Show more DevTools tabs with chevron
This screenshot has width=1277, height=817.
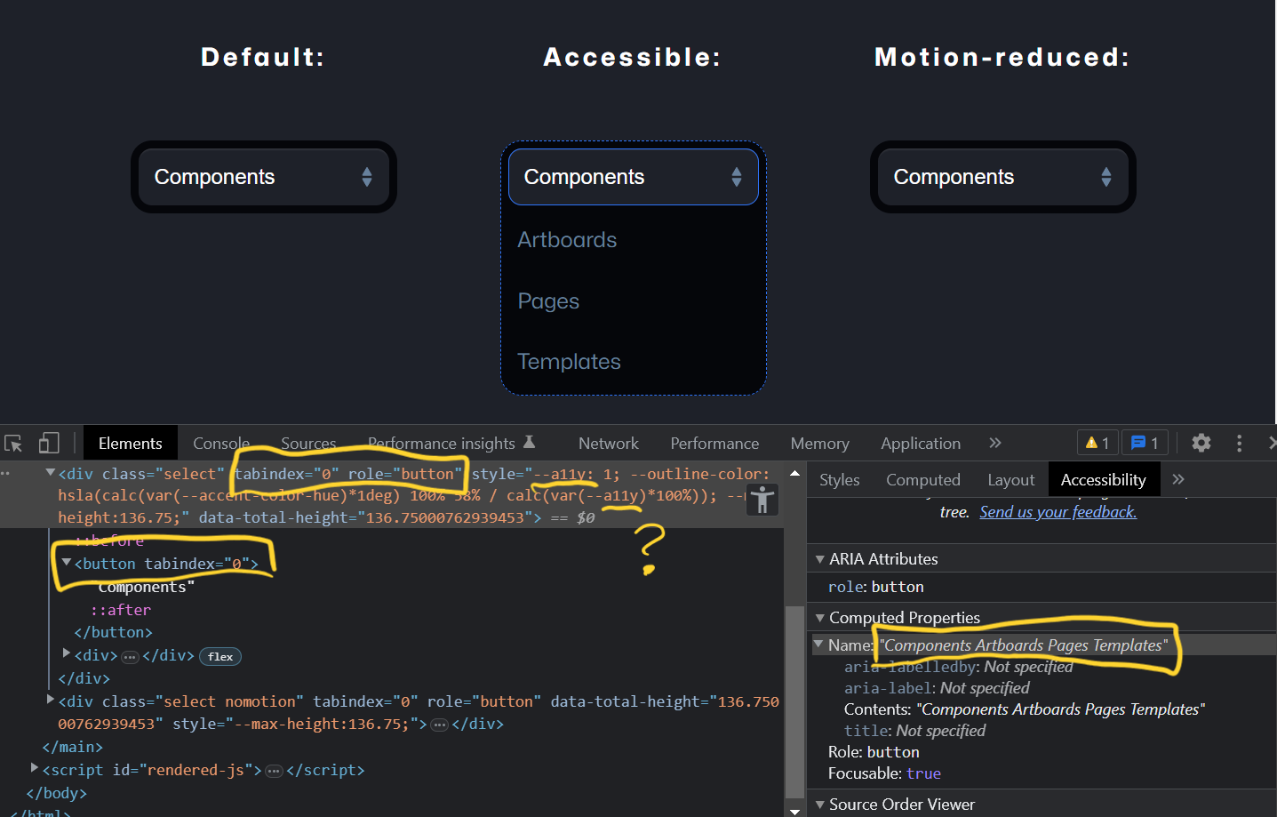pos(995,443)
